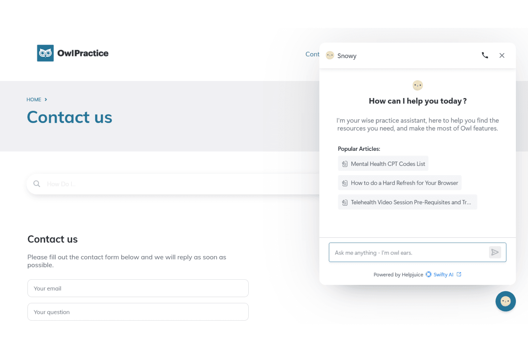Screen dimensions: 528x352
Task: Click the magnifier search icon
Action: pyautogui.click(x=37, y=184)
